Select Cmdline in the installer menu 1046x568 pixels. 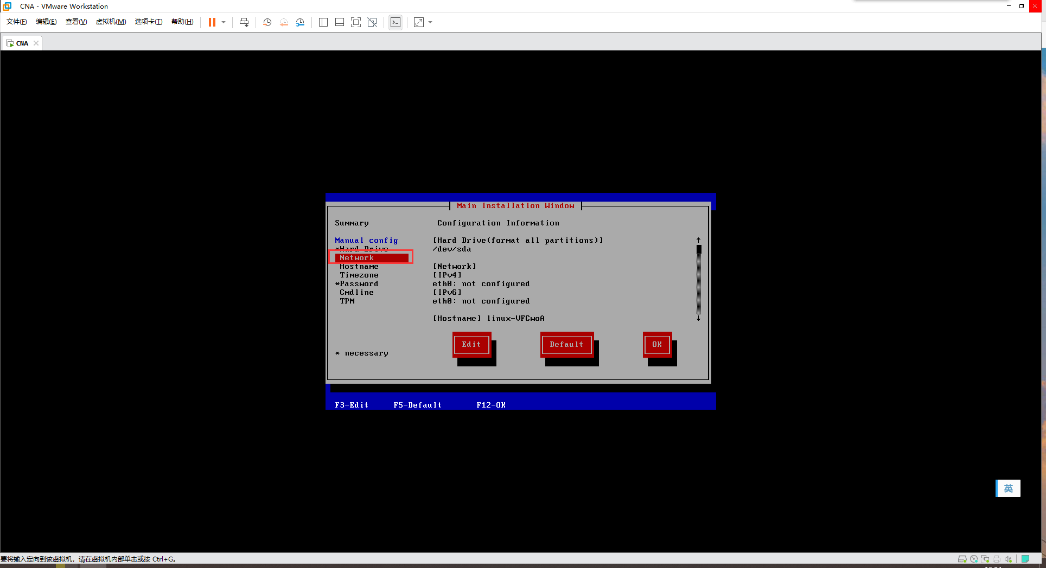pyautogui.click(x=356, y=293)
